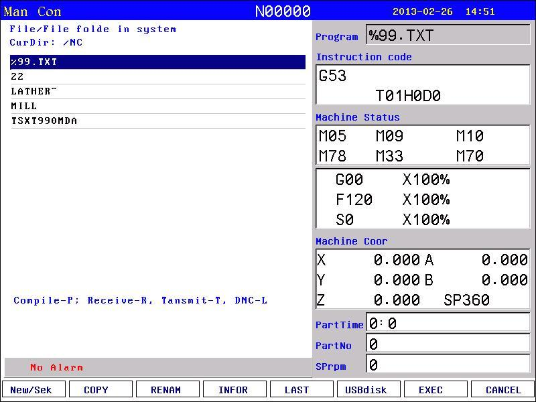Image resolution: width=536 pixels, height=402 pixels.
Task: Click the date 2013-02-26 in header
Action: coord(423,11)
